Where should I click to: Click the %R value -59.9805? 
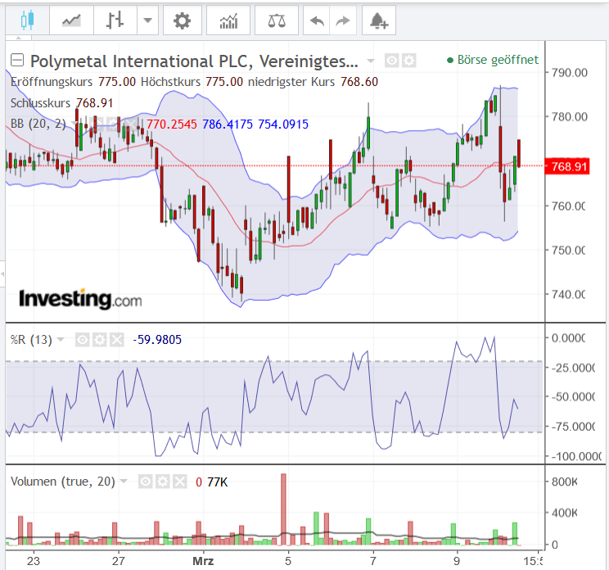coord(157,340)
